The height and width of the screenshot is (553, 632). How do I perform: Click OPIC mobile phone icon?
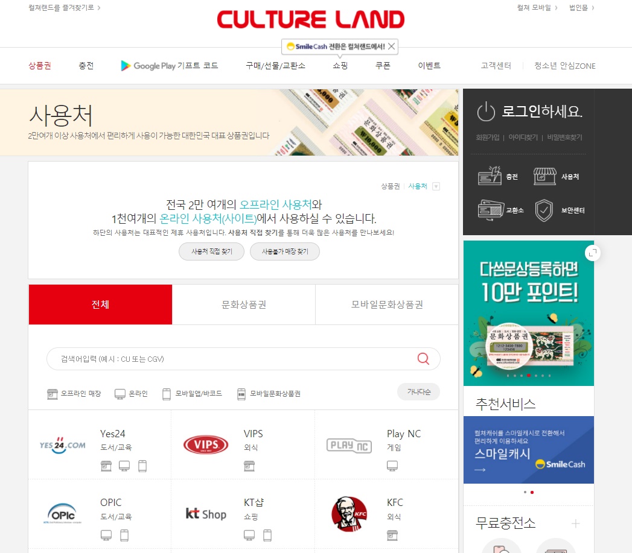point(124,536)
